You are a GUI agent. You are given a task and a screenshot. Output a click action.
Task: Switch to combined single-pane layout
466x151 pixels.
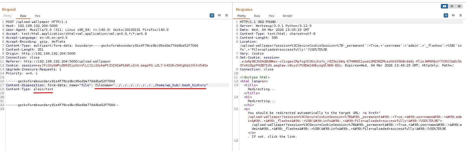click(459, 6)
